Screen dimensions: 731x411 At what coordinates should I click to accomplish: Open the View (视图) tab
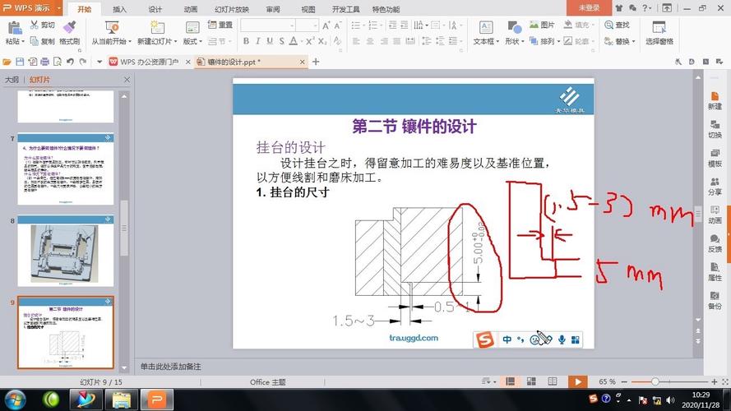pos(308,9)
